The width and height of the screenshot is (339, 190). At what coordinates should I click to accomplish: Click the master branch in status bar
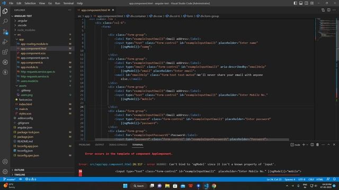9,179
